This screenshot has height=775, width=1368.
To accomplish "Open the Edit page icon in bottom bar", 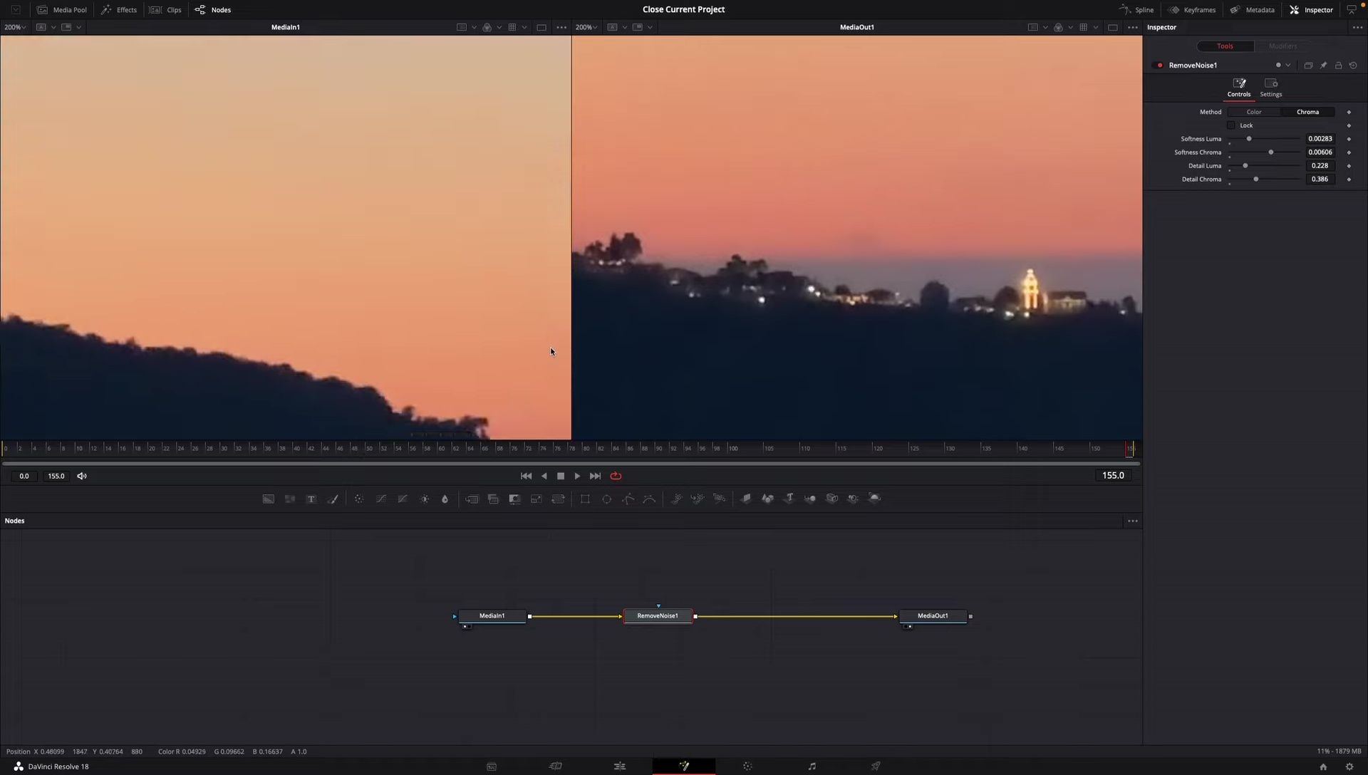I will [620, 766].
